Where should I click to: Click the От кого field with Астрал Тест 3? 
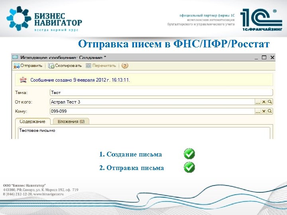pyautogui.click(x=152, y=102)
